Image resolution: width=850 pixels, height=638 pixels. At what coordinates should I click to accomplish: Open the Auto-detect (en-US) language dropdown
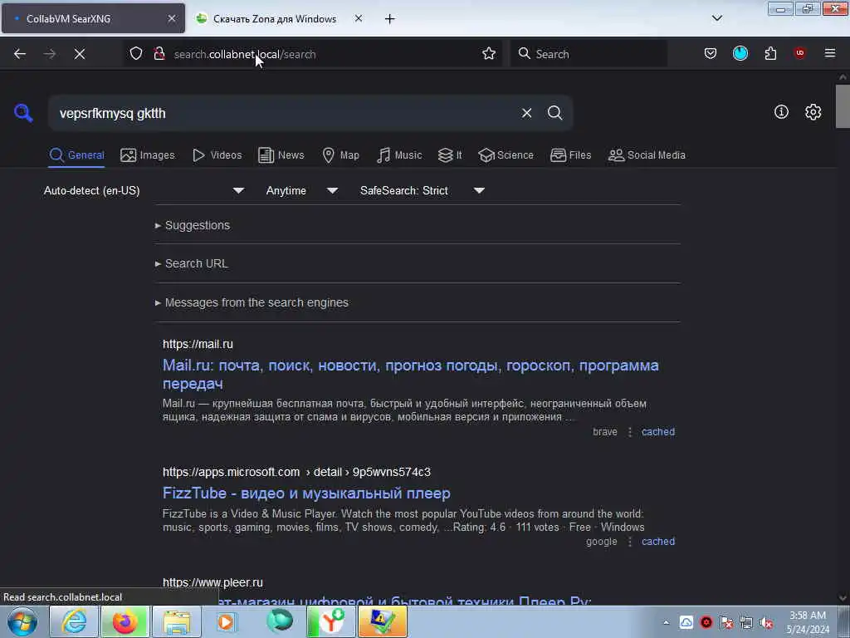[x=144, y=190]
